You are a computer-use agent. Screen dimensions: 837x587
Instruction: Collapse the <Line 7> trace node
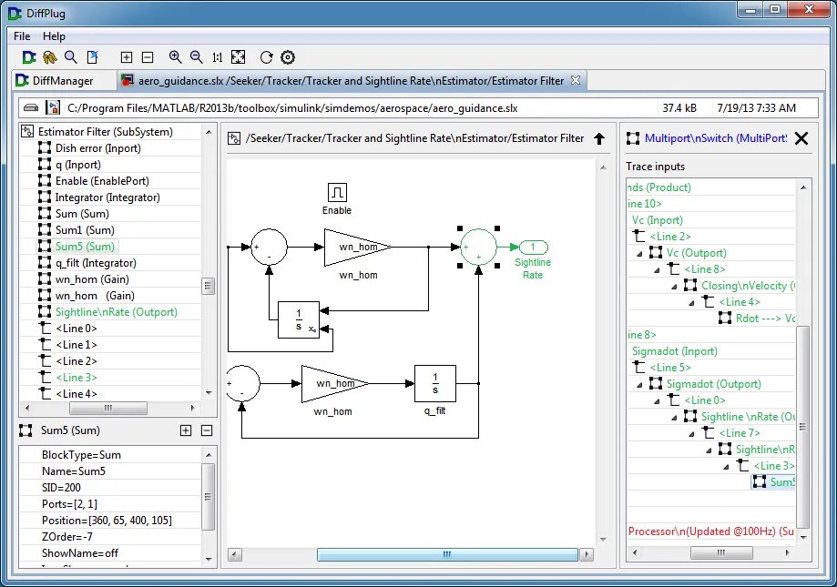click(x=692, y=434)
